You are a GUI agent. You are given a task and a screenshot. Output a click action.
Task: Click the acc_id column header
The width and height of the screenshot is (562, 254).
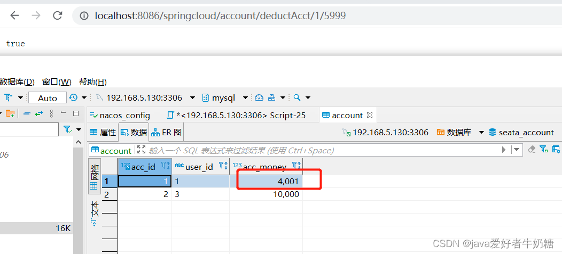[145, 167]
